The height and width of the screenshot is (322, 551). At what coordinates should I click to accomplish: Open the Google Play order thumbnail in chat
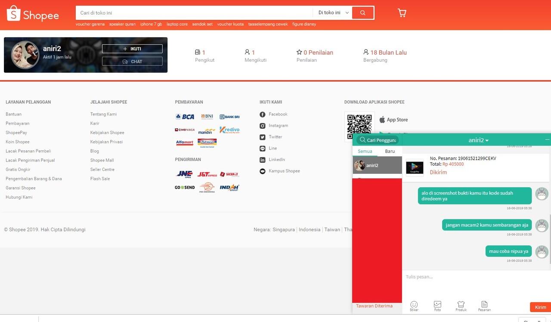415,168
